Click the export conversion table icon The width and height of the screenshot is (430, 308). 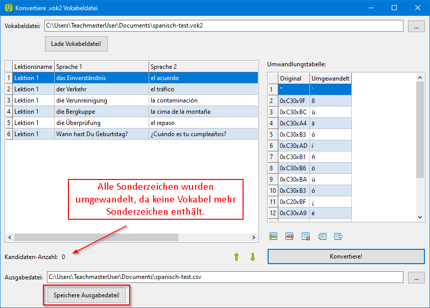338,236
